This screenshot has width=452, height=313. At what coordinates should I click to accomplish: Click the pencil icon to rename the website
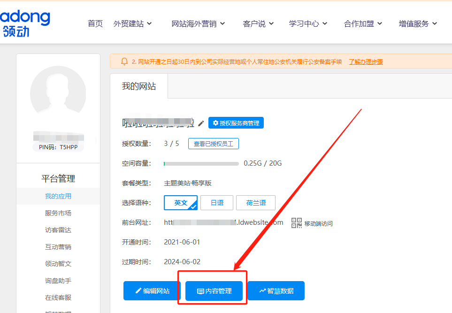[201, 122]
